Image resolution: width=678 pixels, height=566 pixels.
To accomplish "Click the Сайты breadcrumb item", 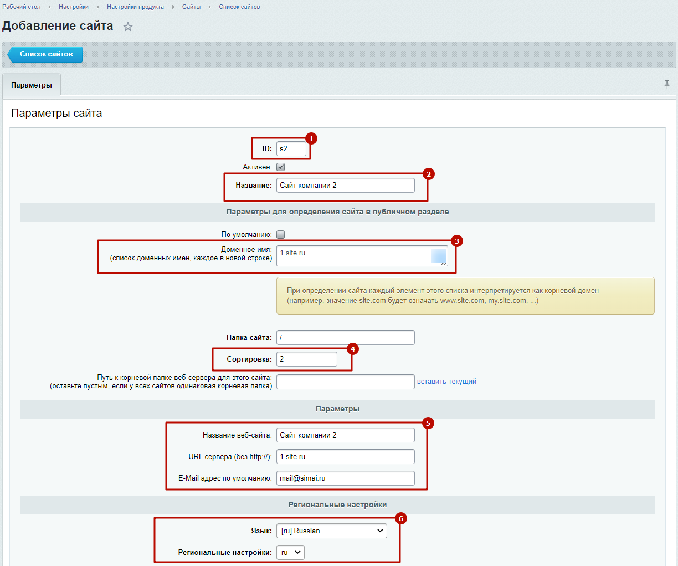I will coord(191,7).
